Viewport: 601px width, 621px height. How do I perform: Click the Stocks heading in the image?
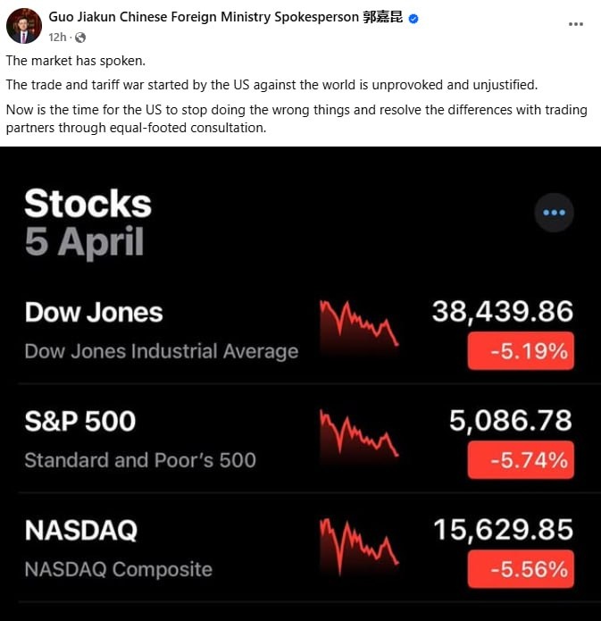point(88,204)
